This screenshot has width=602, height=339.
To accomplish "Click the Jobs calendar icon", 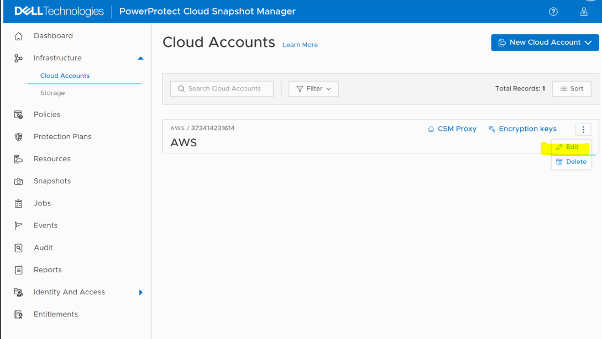I will click(x=19, y=203).
